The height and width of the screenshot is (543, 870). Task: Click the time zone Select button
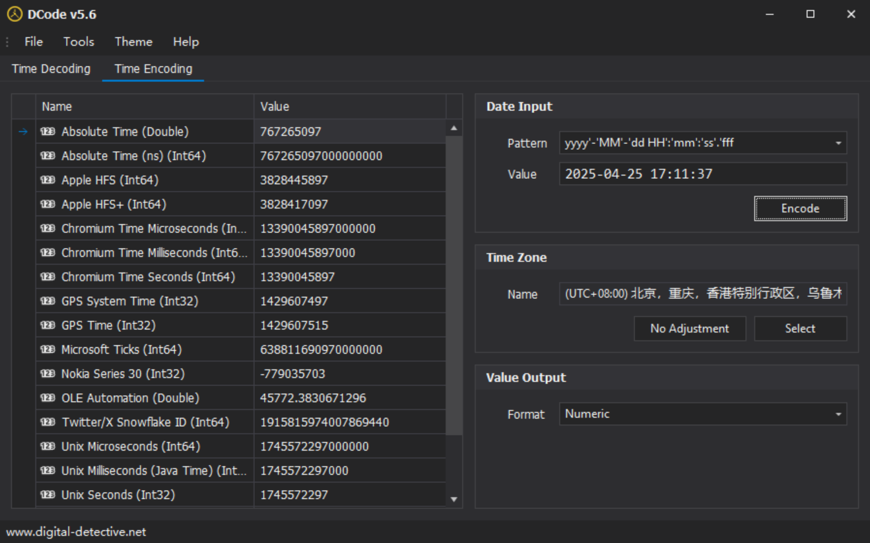tap(800, 328)
